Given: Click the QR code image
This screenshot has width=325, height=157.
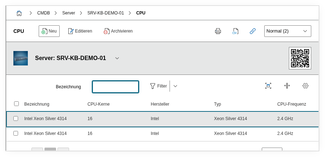Looking at the screenshot, I should [300, 58].
